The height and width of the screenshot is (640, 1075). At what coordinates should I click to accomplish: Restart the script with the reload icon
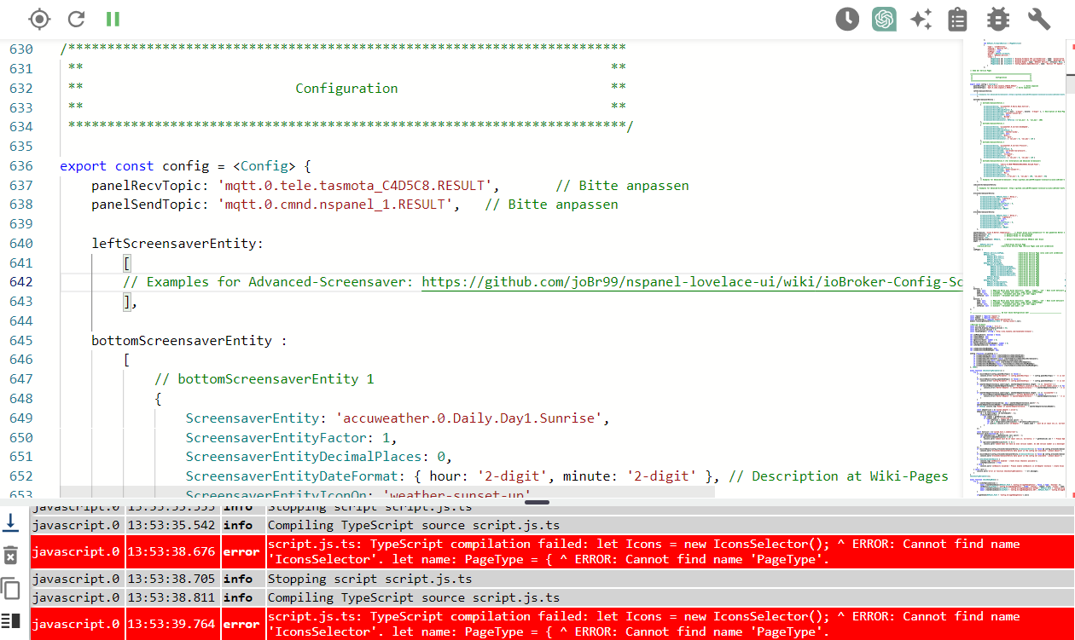coord(76,19)
